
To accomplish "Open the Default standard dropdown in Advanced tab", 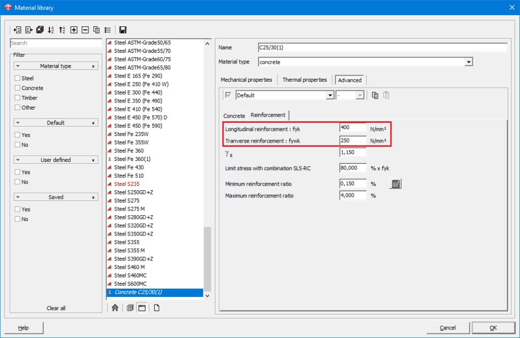I will pyautogui.click(x=330, y=95).
